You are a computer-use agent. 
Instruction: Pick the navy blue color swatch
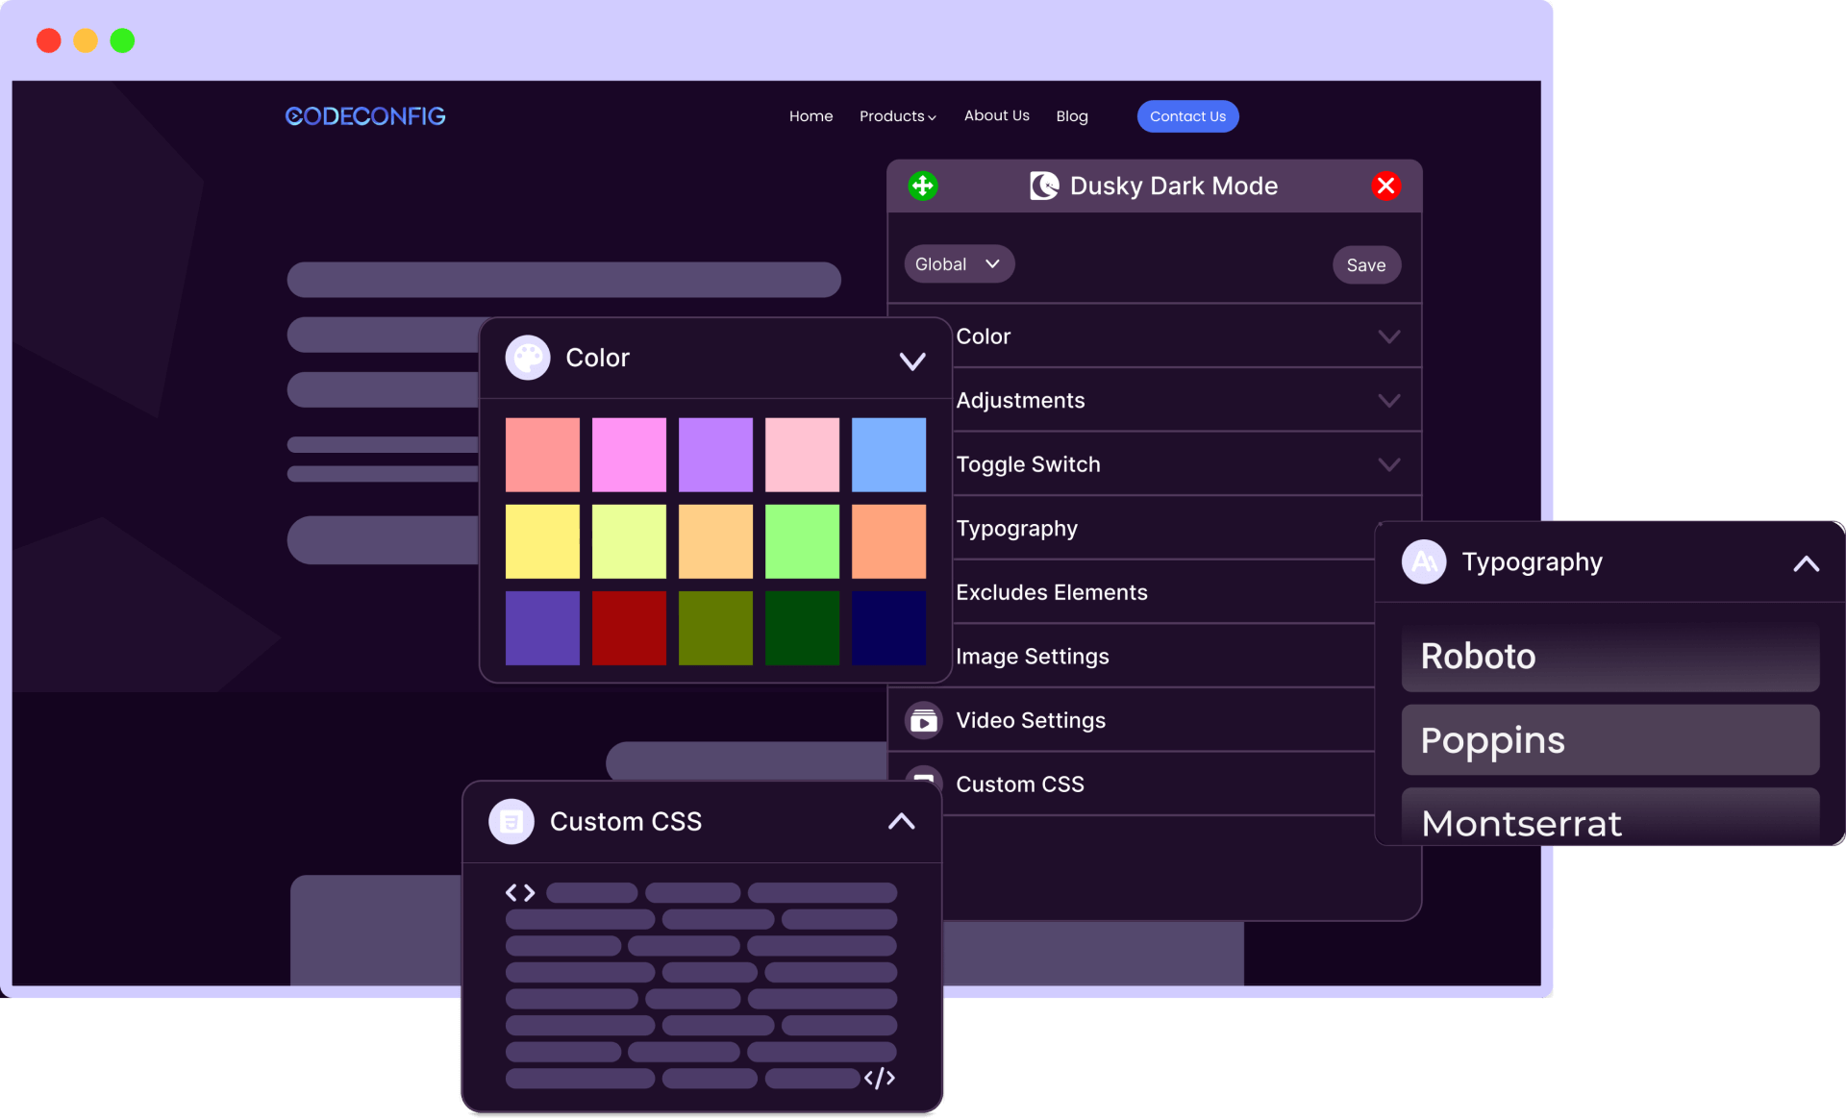(x=888, y=628)
